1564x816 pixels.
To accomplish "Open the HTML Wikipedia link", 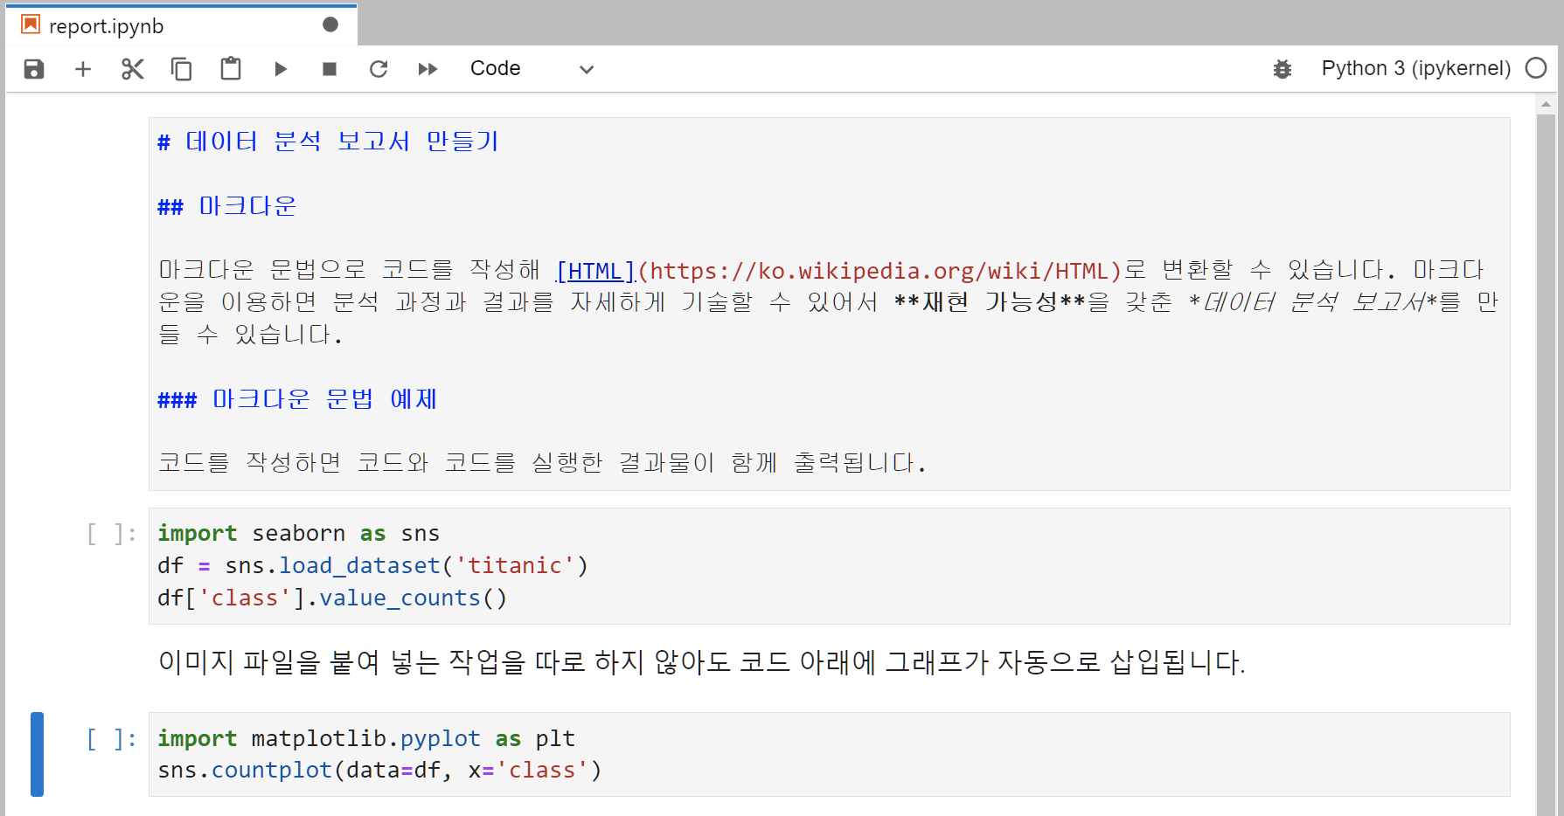I will click(595, 270).
